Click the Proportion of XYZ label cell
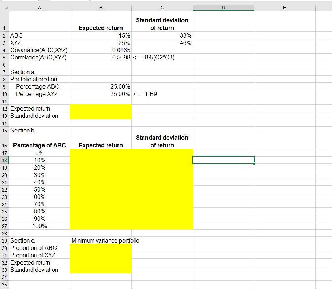Image resolution: width=332 pixels, height=289 pixels. [39, 255]
